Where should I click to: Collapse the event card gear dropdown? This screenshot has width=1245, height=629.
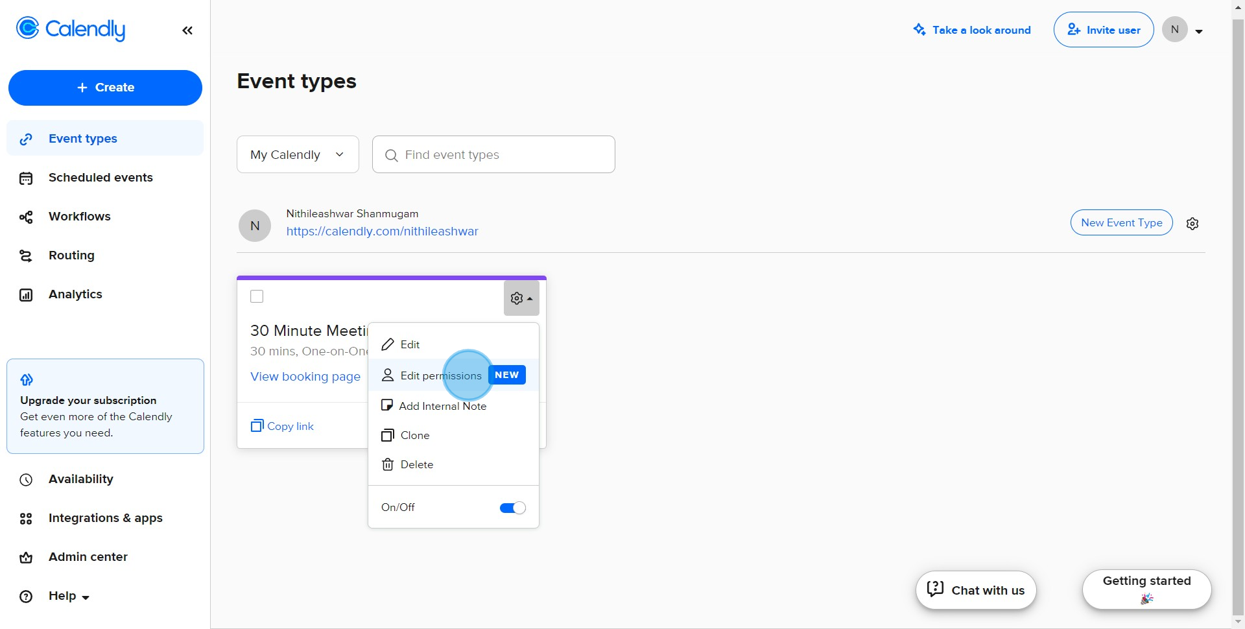tap(521, 298)
